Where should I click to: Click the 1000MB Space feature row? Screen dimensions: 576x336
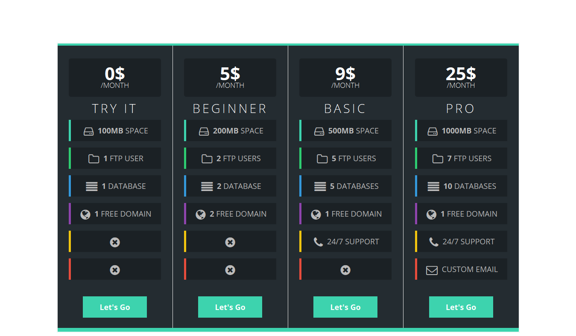(x=462, y=130)
